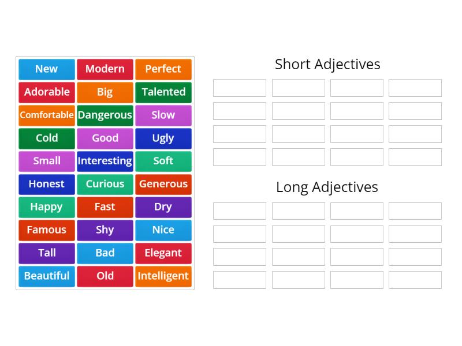Select the red "Modern" tile
This screenshot has width=462, height=346.
[105, 69]
